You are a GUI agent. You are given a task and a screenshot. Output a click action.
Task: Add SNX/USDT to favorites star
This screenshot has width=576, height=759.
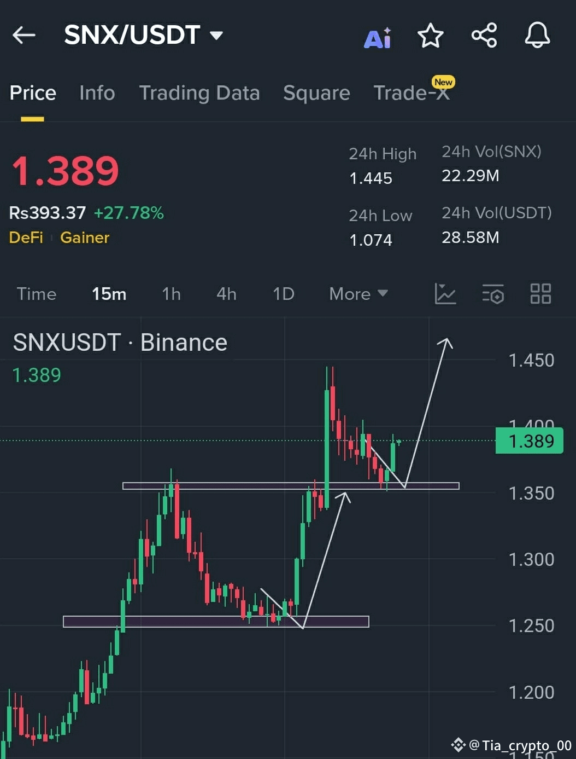click(x=431, y=36)
